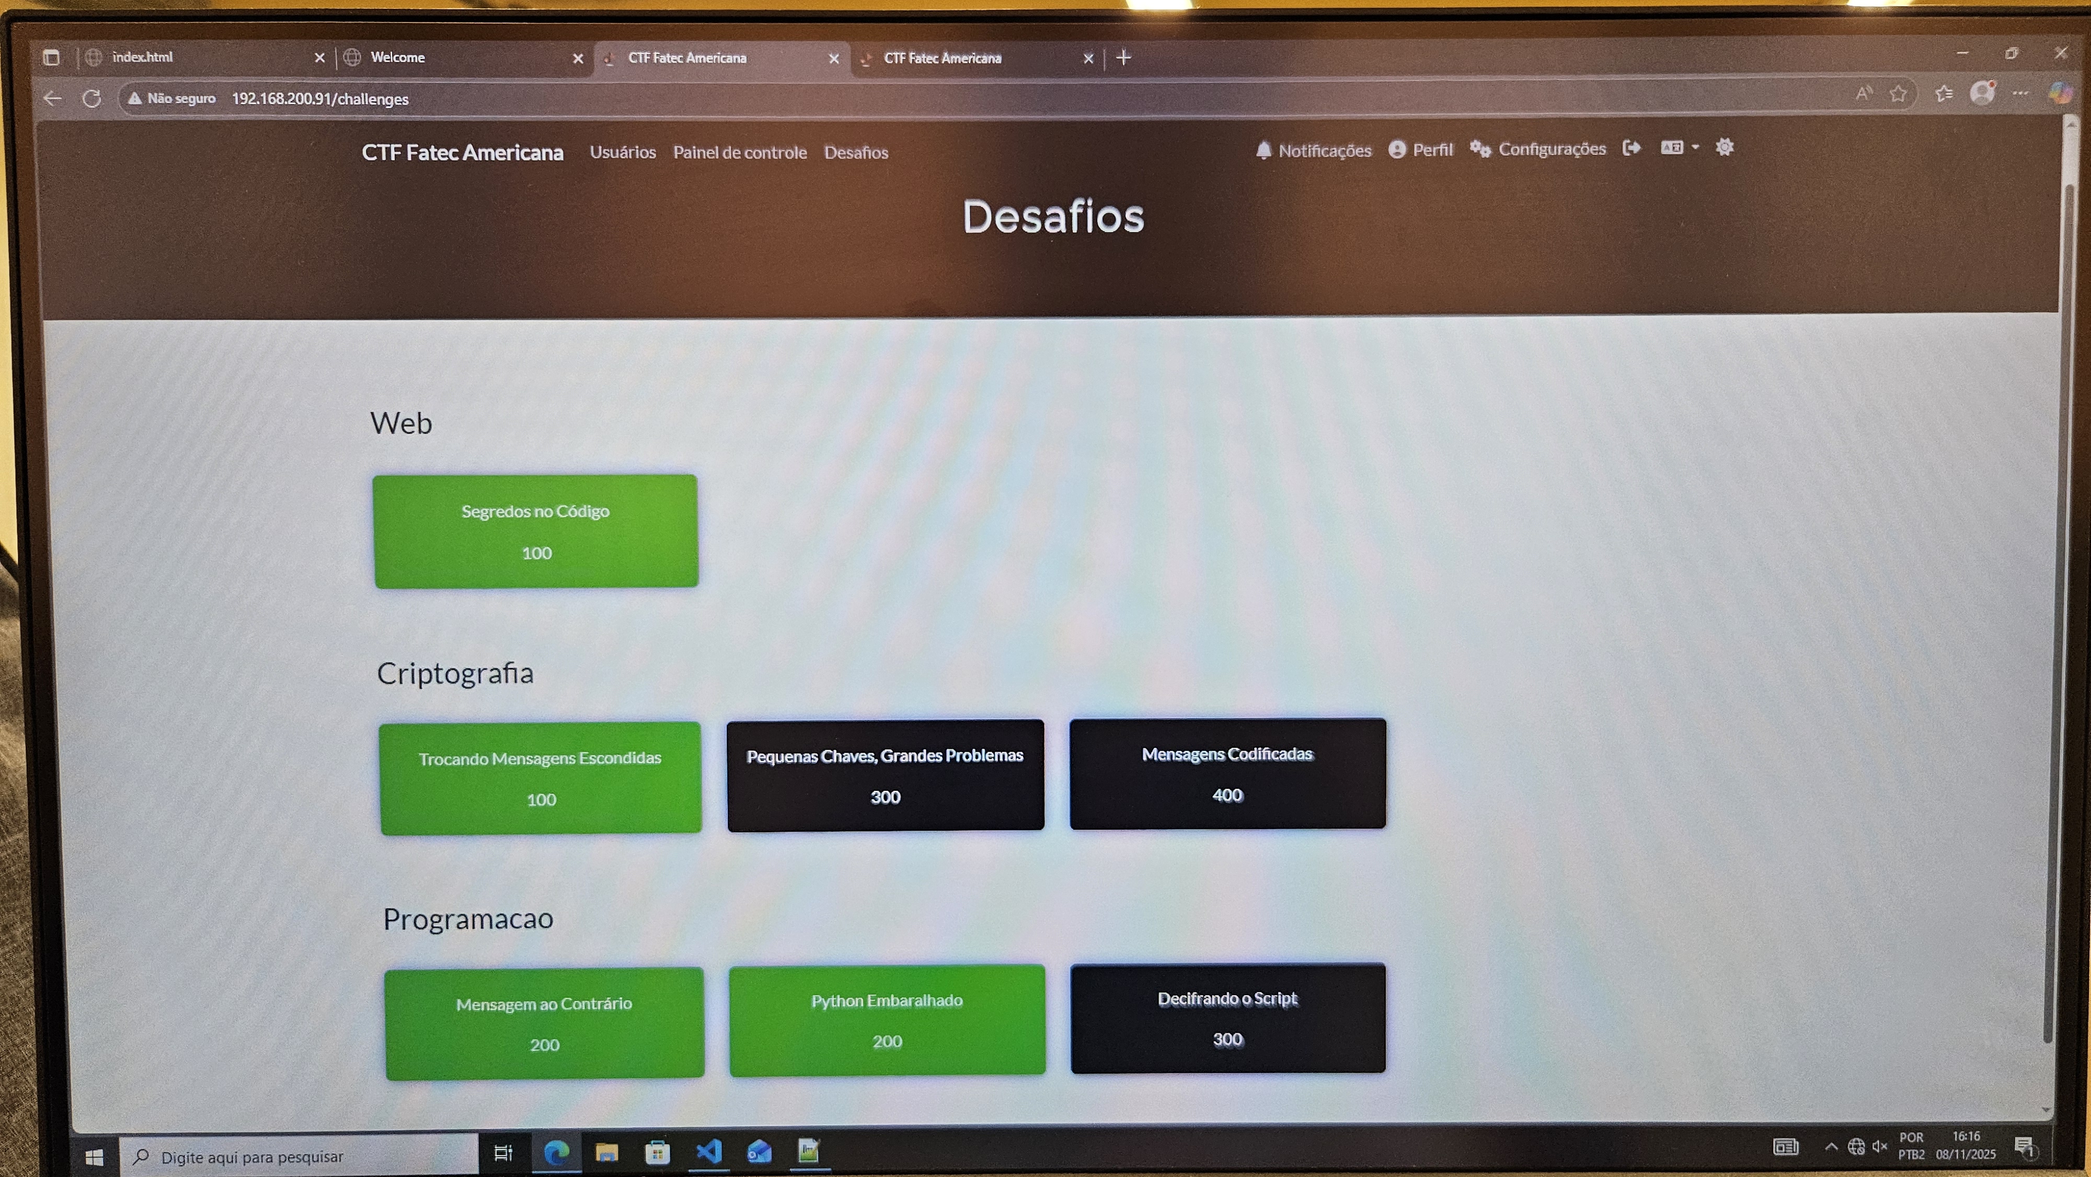Click the Painel de controle link
This screenshot has width=2091, height=1177.
point(740,153)
